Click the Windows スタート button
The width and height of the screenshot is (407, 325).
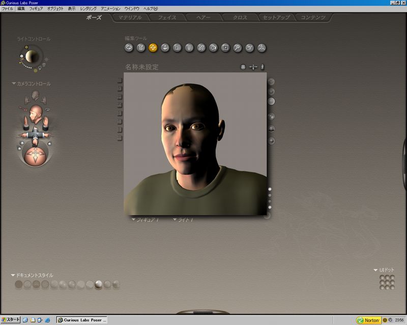click(10, 320)
